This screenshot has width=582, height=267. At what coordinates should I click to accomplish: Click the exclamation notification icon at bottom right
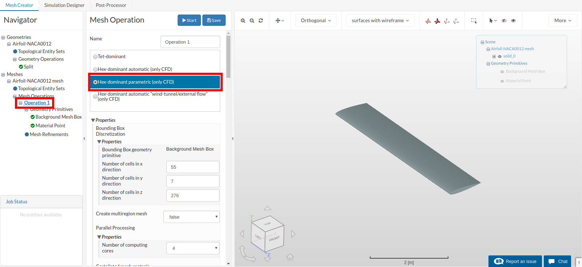coord(579,262)
